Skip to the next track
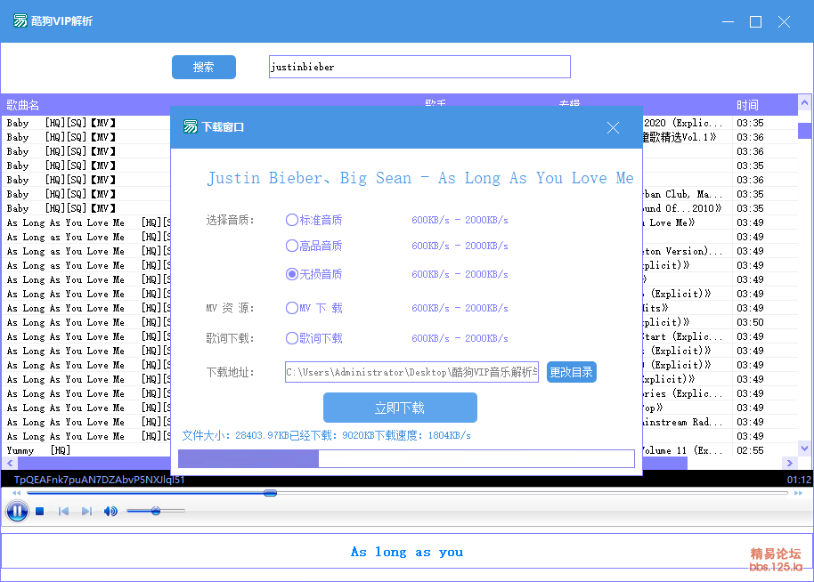Screen dimensions: 814x582 click(86, 512)
